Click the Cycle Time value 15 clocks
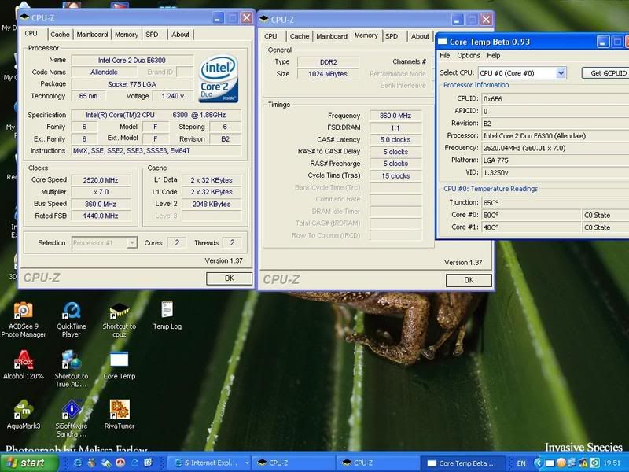 click(x=395, y=175)
